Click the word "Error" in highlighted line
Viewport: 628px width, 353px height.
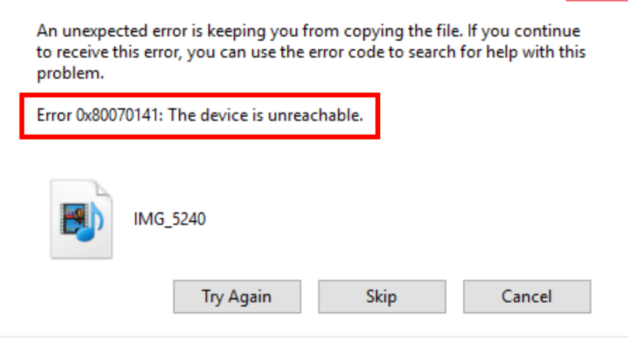pyautogui.click(x=55, y=116)
